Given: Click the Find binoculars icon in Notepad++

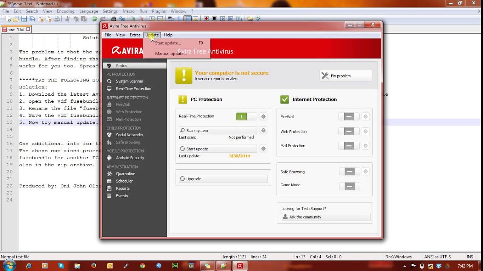Looking at the screenshot, I should (114, 18).
